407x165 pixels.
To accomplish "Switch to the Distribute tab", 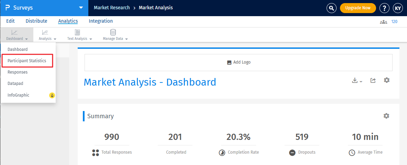I will 36,21.
